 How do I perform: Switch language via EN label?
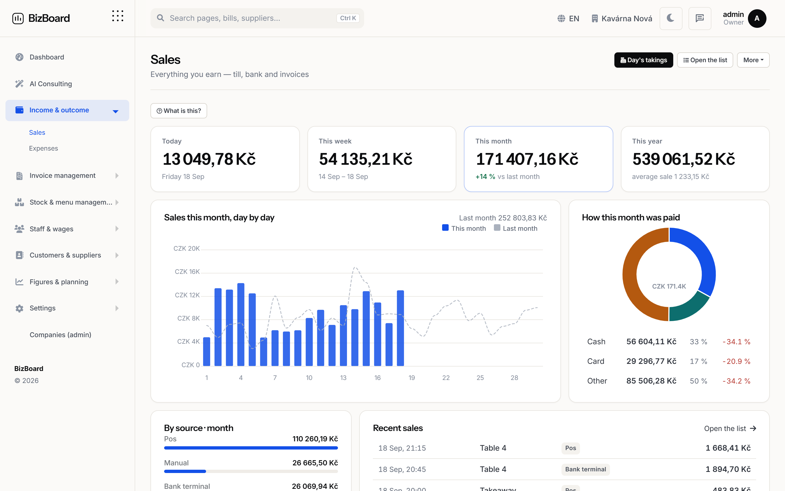(574, 19)
